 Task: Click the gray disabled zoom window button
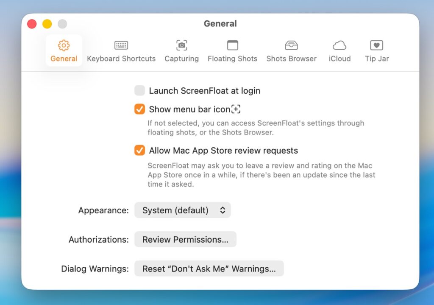coord(62,24)
